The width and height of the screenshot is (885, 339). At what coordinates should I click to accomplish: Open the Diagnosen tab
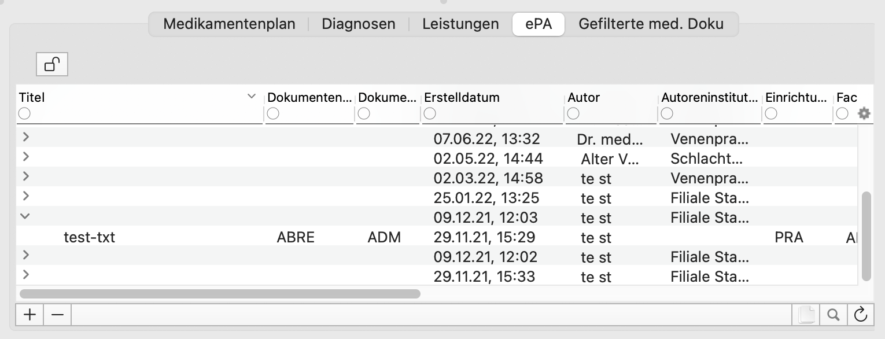point(359,24)
